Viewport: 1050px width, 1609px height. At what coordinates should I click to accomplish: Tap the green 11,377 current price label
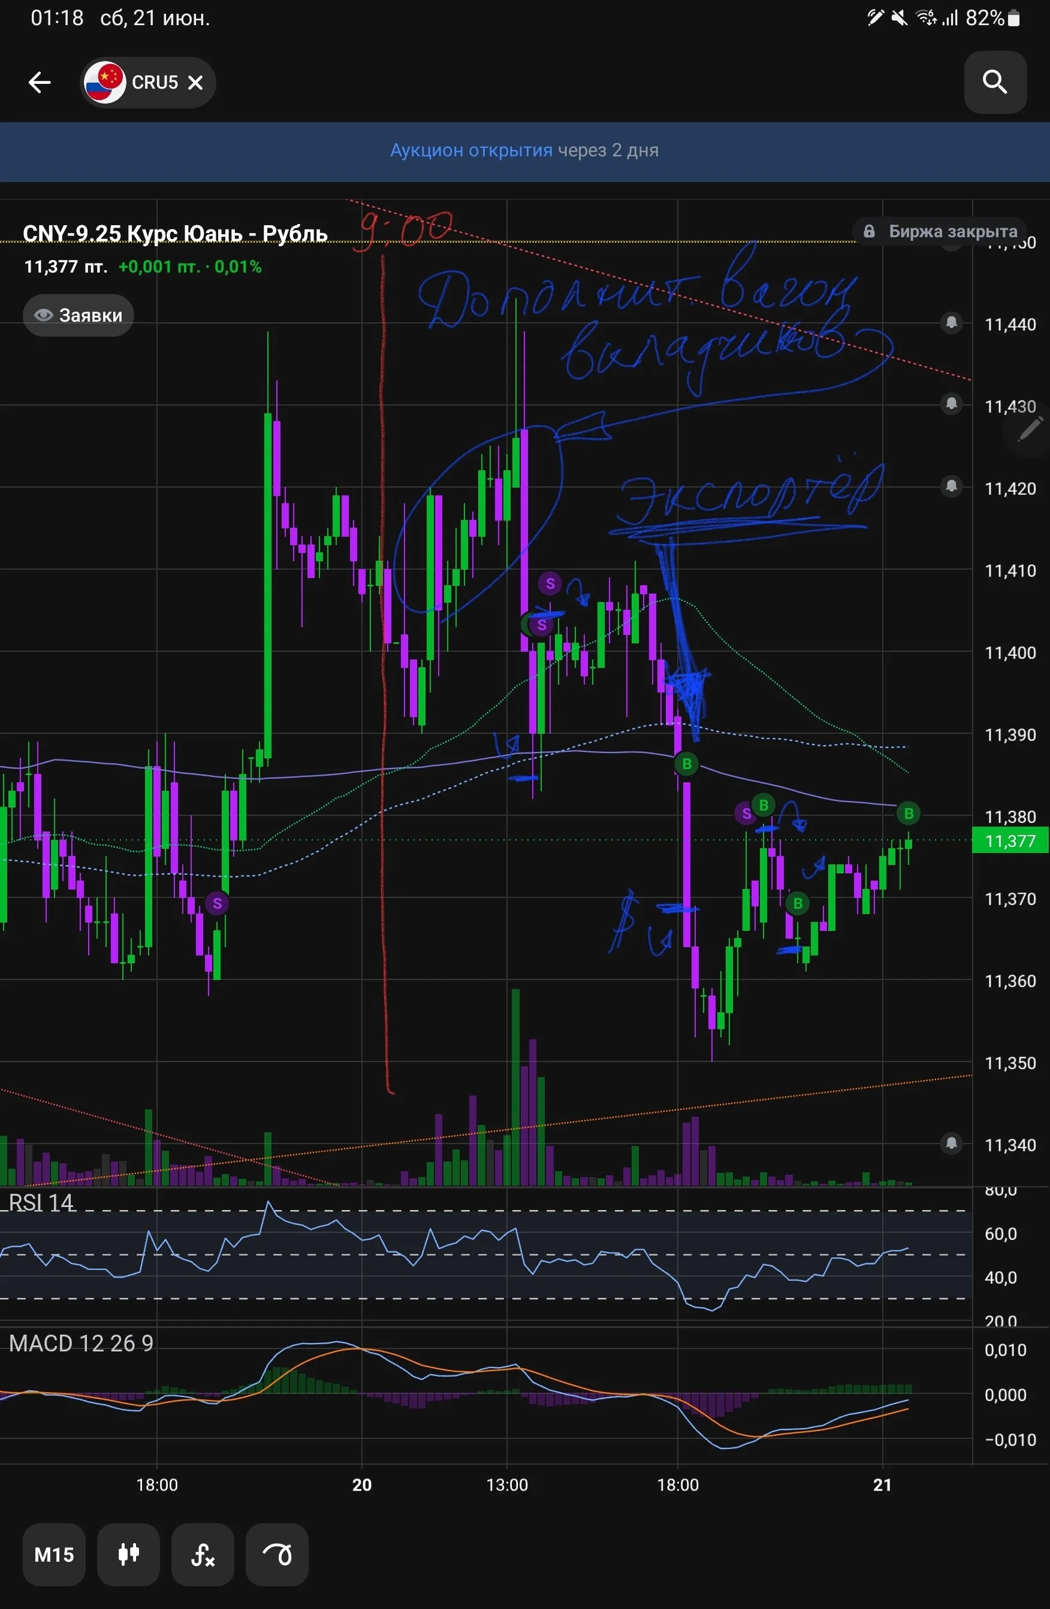pos(1009,841)
